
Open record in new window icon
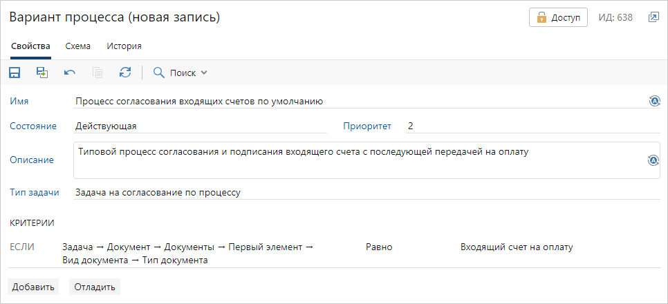point(653,17)
